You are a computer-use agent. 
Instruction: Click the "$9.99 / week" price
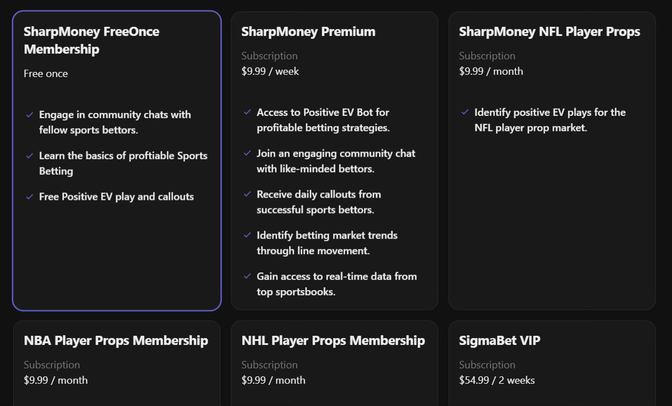(270, 71)
